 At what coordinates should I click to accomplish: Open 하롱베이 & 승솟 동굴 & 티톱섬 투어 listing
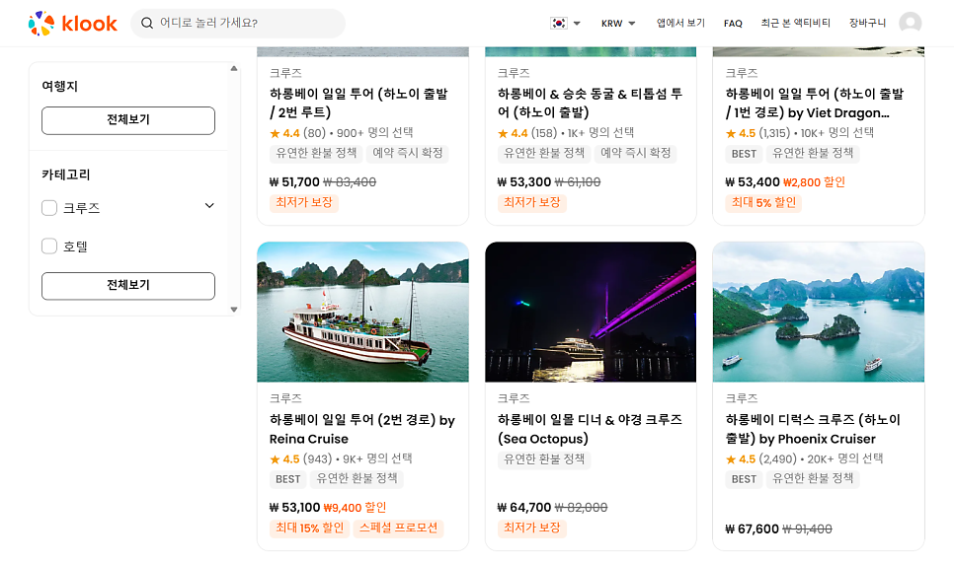point(590,103)
